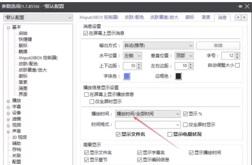This screenshot has height=165, width=252.
Task: Click the 宋体 font button
Action: tap(218, 46)
